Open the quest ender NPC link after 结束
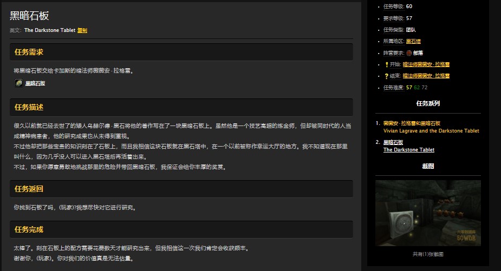501x271 pixels. (x=426, y=76)
